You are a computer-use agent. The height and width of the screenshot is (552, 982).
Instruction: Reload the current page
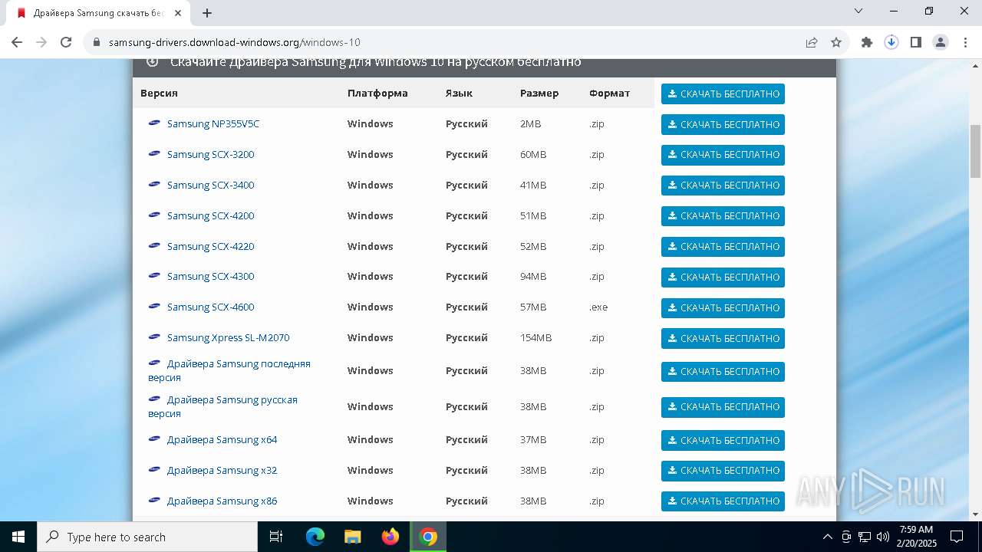(x=66, y=42)
